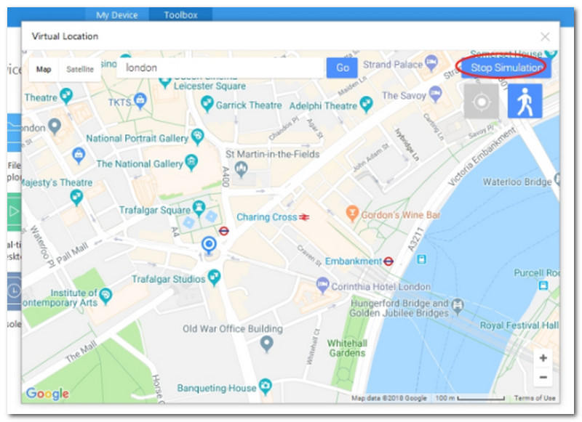582x422 pixels.
Task: Select the Map view type
Action: (x=44, y=70)
